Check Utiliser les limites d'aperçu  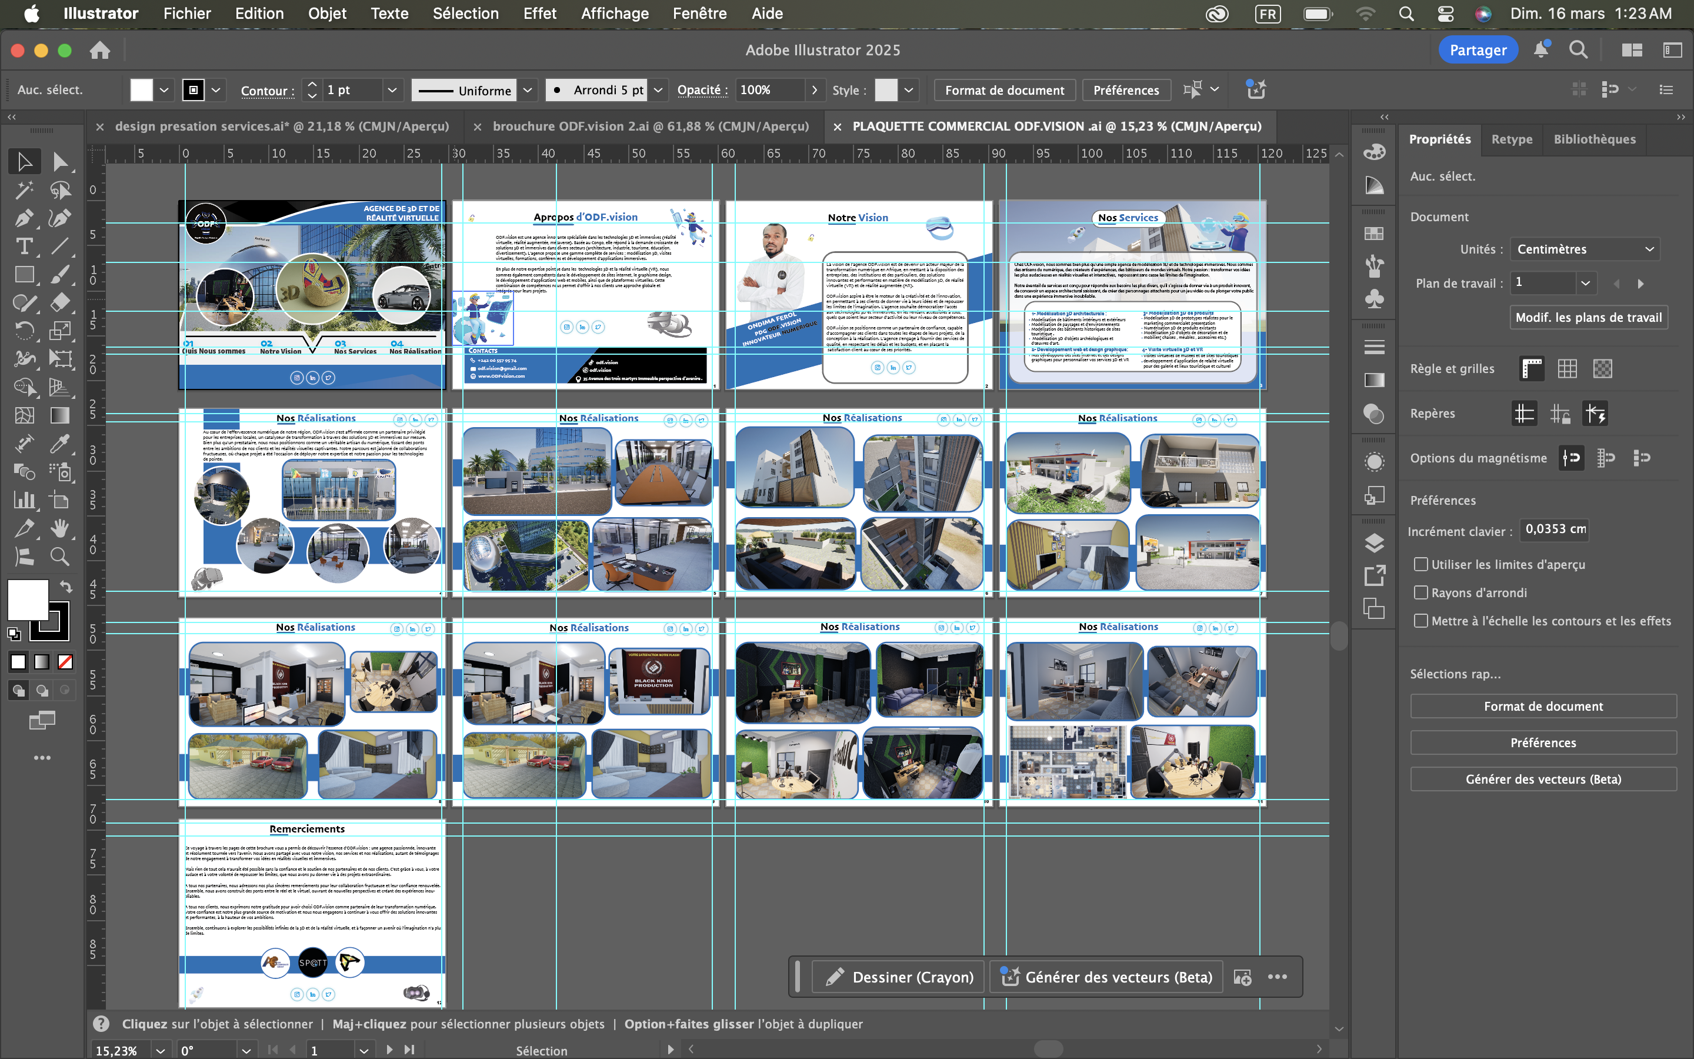coord(1421,565)
